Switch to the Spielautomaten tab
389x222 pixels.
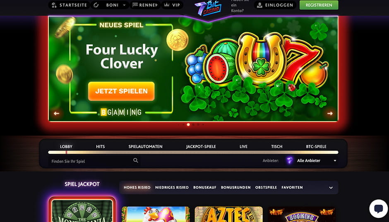(x=145, y=146)
